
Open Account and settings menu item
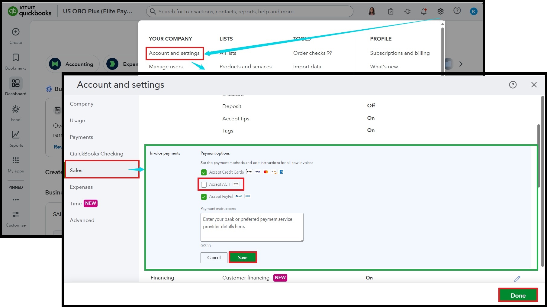point(174,53)
